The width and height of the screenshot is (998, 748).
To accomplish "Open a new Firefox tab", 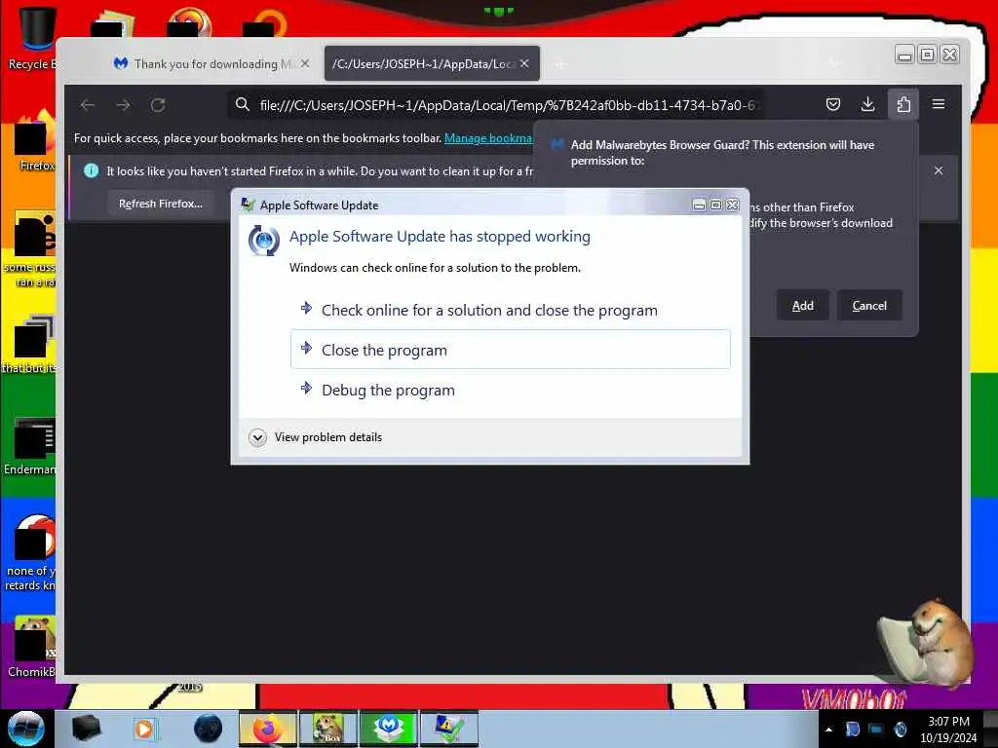I will pos(560,64).
